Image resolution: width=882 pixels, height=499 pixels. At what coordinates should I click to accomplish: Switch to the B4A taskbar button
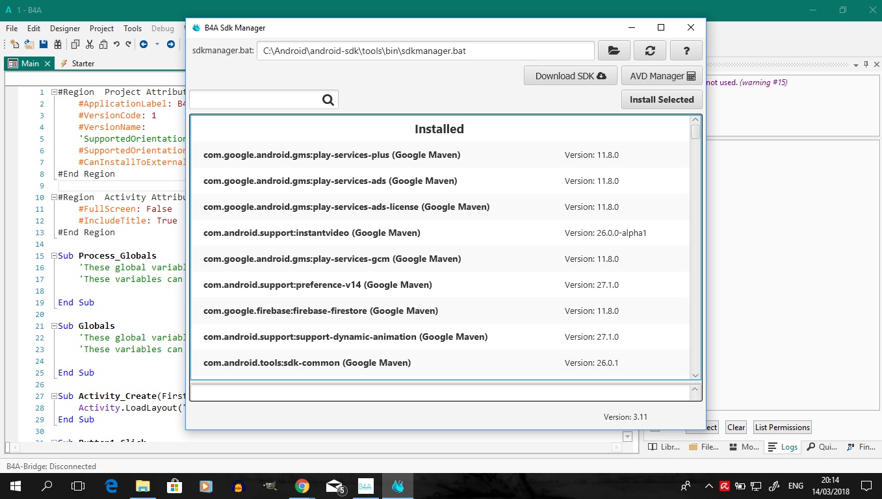click(x=365, y=486)
